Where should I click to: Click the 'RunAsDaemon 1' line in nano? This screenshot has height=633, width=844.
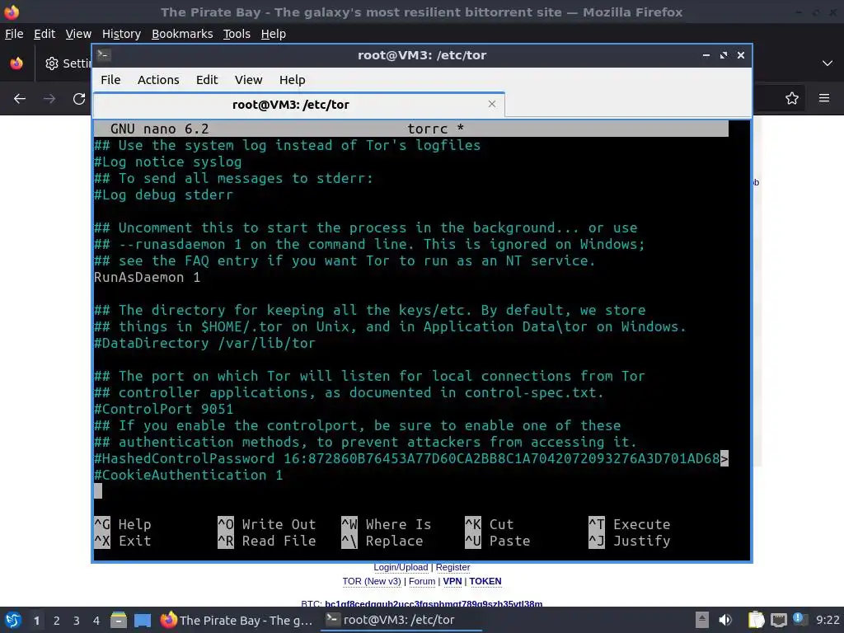147,277
